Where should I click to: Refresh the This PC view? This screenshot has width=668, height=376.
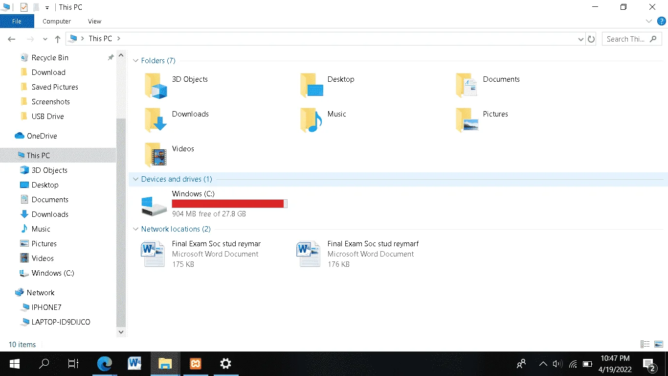(591, 39)
